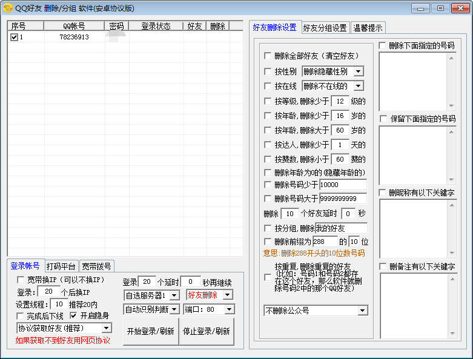
Task: Click the 设置线程 thread count field
Action: [59, 304]
